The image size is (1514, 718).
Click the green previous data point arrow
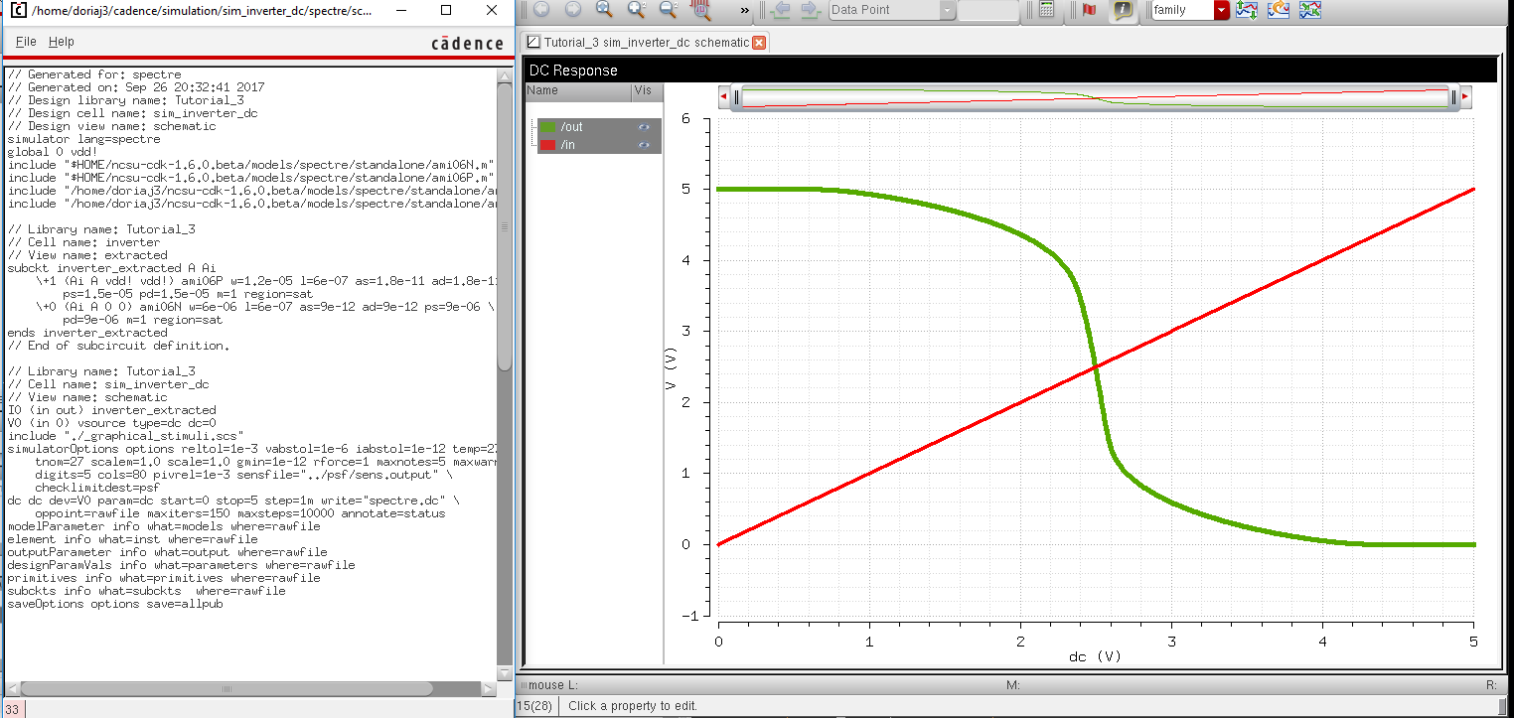(x=781, y=11)
